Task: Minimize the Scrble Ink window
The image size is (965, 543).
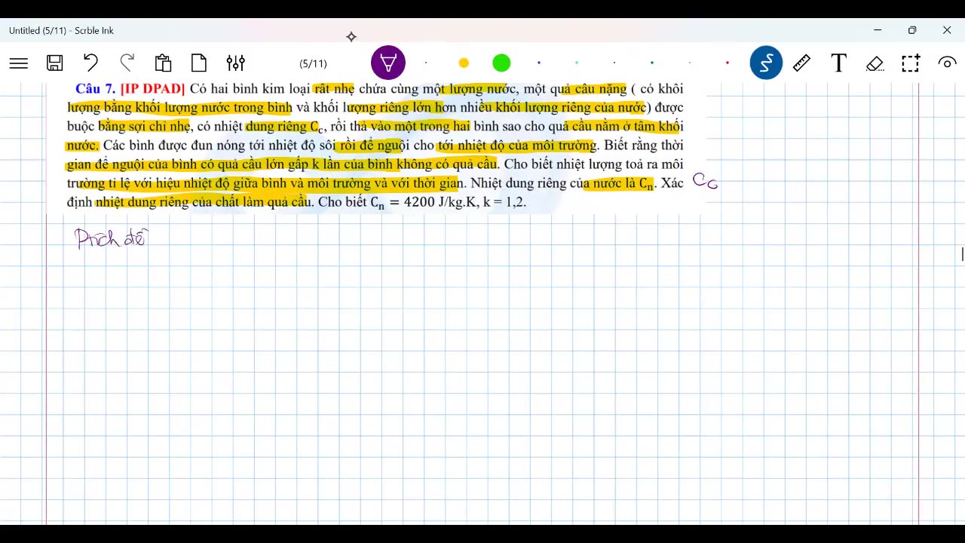Action: (878, 30)
